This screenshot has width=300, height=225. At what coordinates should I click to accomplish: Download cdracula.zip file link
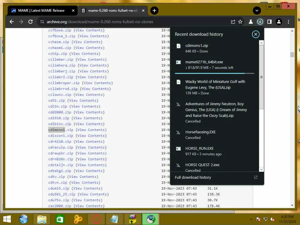point(61,148)
